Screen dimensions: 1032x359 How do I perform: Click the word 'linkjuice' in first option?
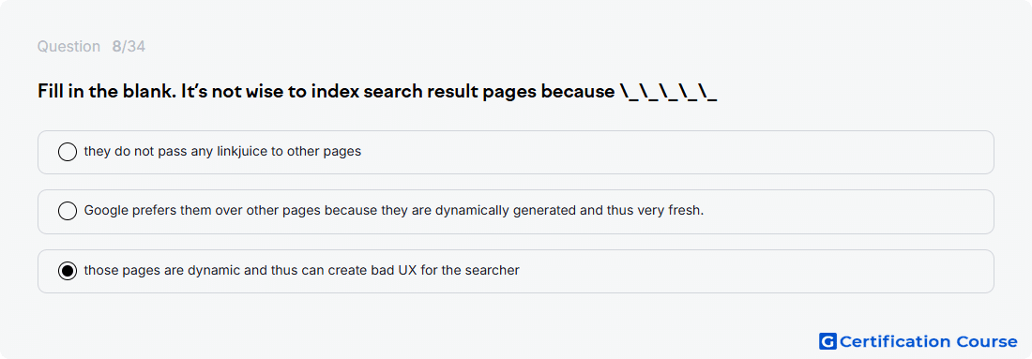click(x=241, y=152)
